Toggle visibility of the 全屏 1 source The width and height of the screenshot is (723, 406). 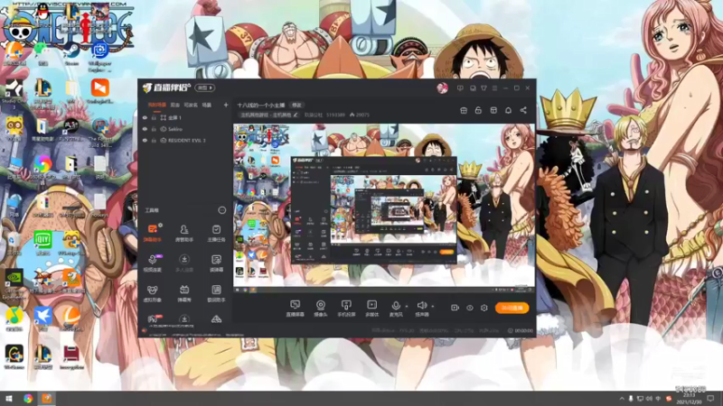[x=145, y=118]
